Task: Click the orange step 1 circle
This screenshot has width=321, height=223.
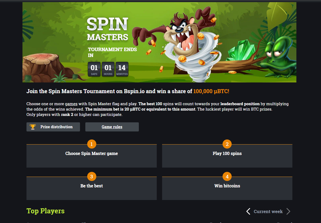Action: tap(91, 144)
